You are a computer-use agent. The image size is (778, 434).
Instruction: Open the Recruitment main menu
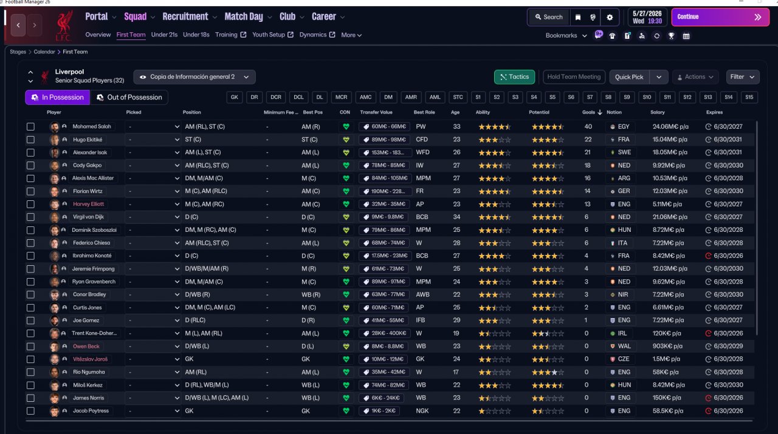click(x=190, y=17)
